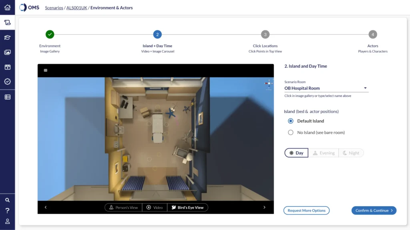
Task: Open the Scenario Room dropdown
Action: click(x=365, y=88)
